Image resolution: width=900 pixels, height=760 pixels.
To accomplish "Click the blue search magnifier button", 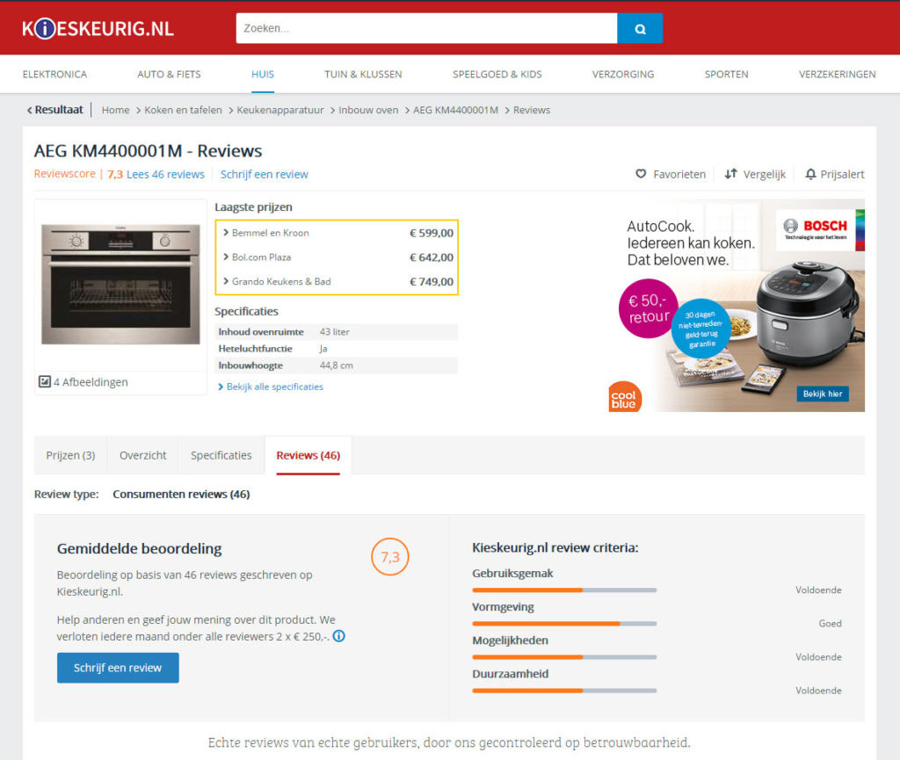I will point(640,28).
